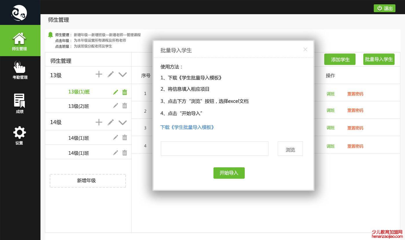Image resolution: width=405 pixels, height=240 pixels.
Task: Open the 师生管理 home icon
Action: coord(19,39)
